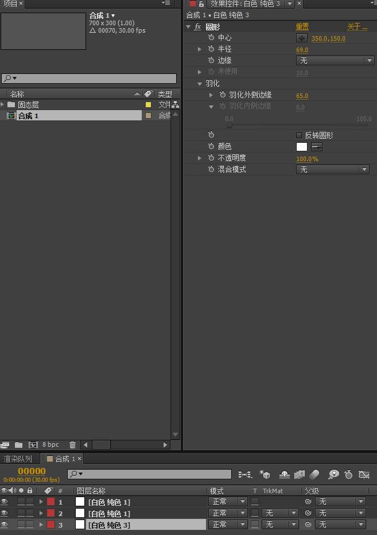Toggle preserve transparency box for layer 1
The width and height of the screenshot is (377, 535).
(x=255, y=501)
